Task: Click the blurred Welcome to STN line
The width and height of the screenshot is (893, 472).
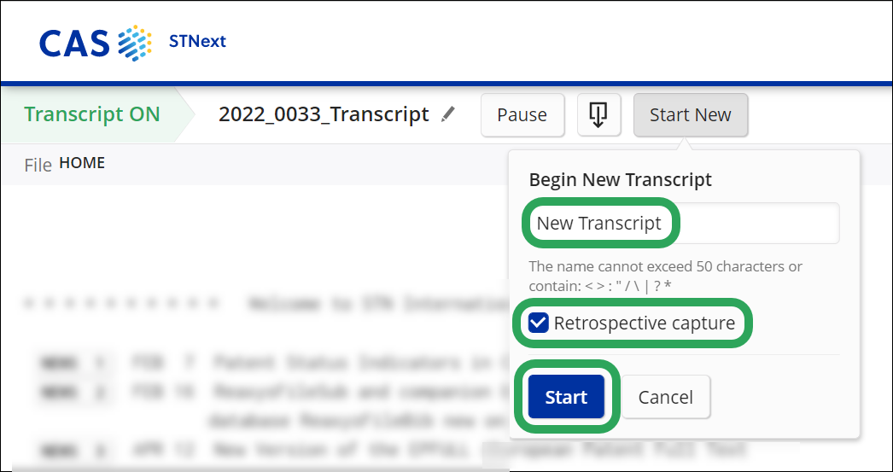Action: tap(265, 305)
